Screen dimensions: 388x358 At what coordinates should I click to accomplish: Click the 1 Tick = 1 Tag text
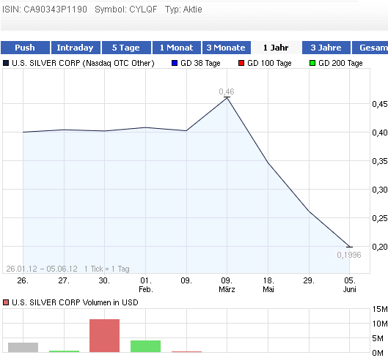click(106, 269)
